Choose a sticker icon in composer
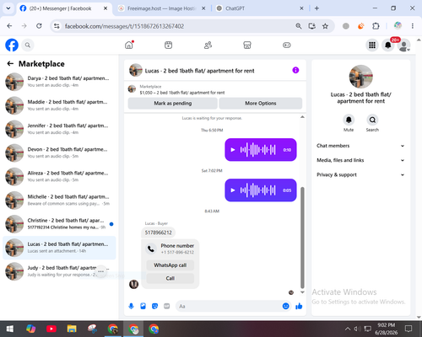Viewport: 422px width, 337px height. 154,306
